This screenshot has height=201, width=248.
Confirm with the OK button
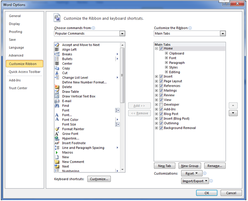pyautogui.click(x=207, y=193)
